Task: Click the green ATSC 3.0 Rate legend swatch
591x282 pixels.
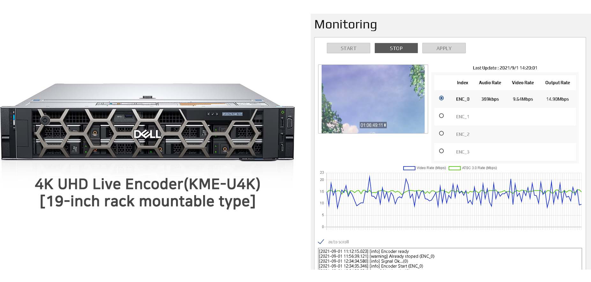Action: tap(454, 168)
